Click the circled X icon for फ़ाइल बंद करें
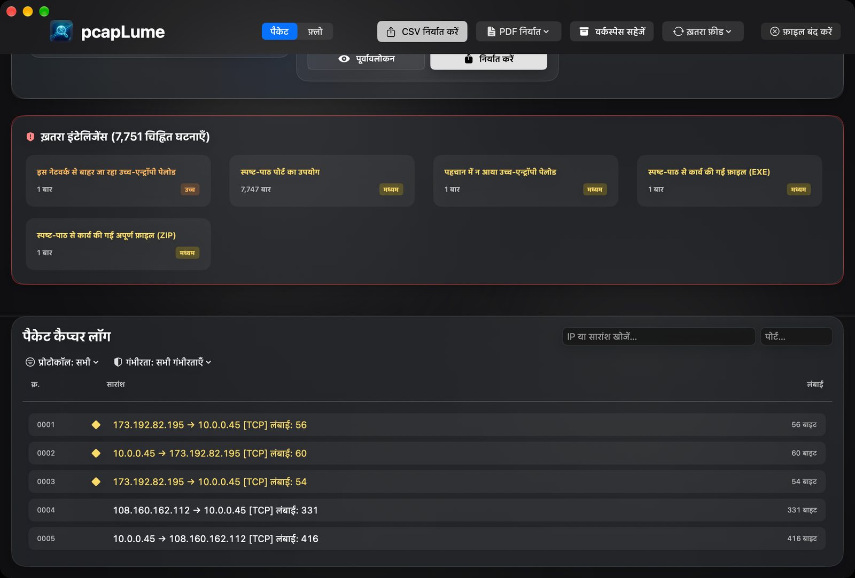Viewport: 855px width, 578px height. point(774,32)
